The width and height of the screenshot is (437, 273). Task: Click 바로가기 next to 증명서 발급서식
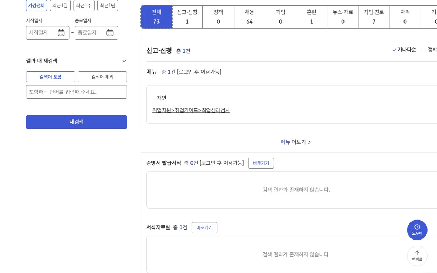pos(261,163)
